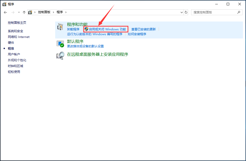Select 程序 in the address breadcrumb
246x161 pixels.
click(x=60, y=12)
